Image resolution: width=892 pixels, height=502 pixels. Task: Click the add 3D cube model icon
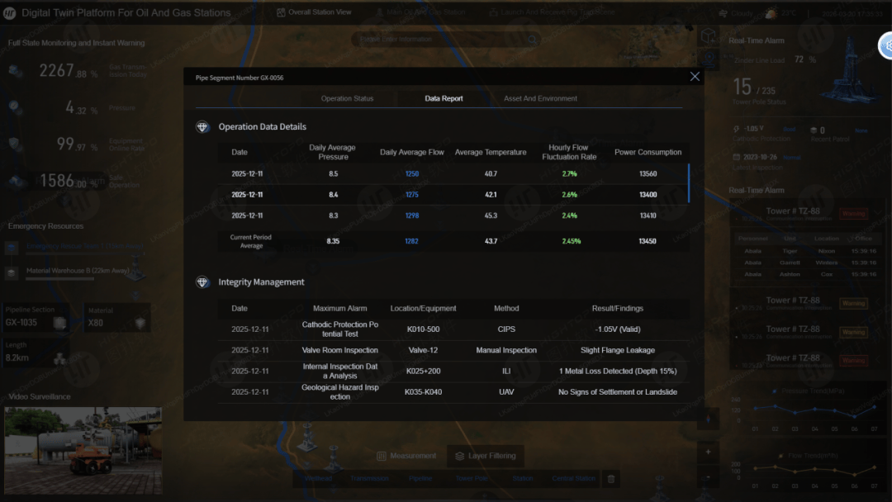(709, 37)
